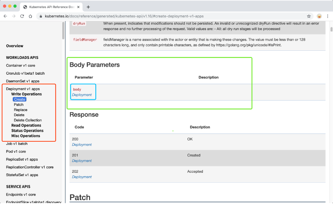
Task: Click the 201 response code
Action: 75,155
